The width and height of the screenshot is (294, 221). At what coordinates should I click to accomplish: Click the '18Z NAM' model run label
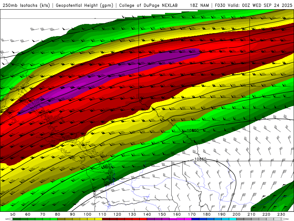(x=199, y=6)
